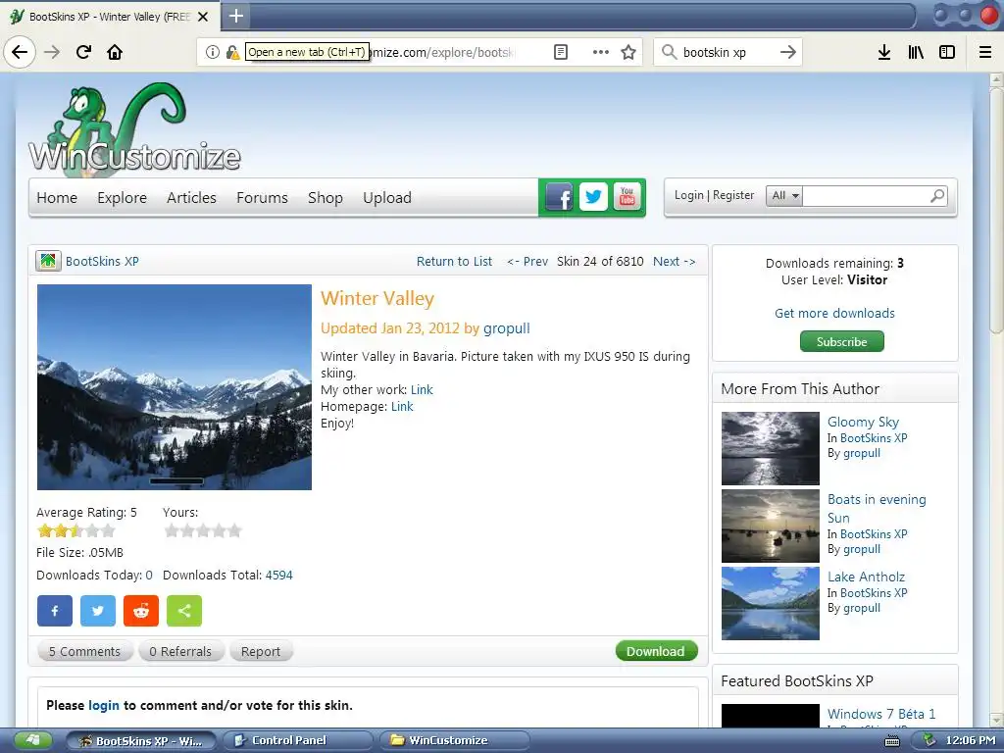Viewport: 1004px width, 753px height.
Task: Go to previous skin with Prev link
Action: coord(527,261)
